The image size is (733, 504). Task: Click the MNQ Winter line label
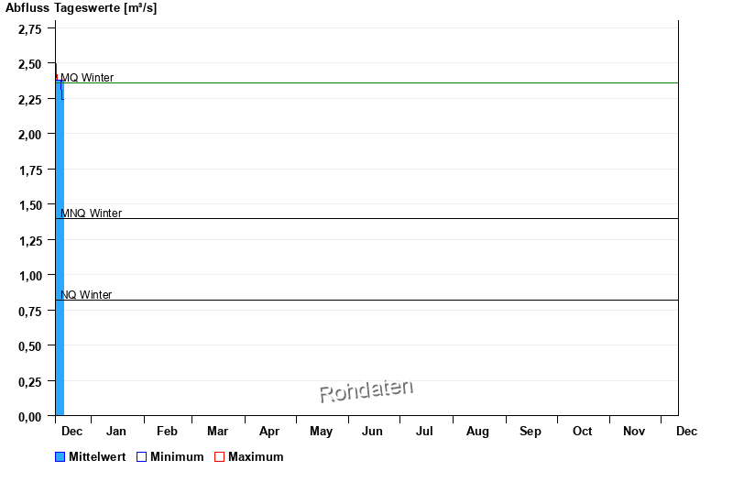click(x=91, y=214)
